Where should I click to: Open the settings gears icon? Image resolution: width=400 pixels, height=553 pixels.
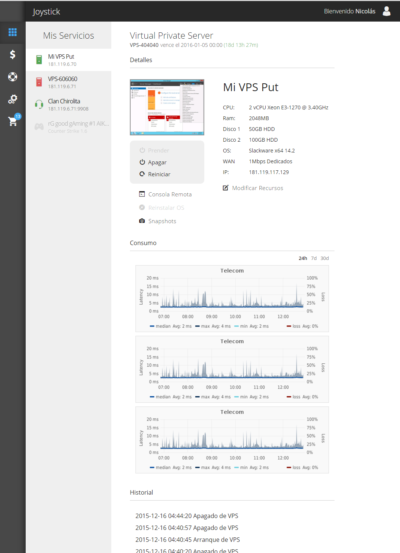13,99
